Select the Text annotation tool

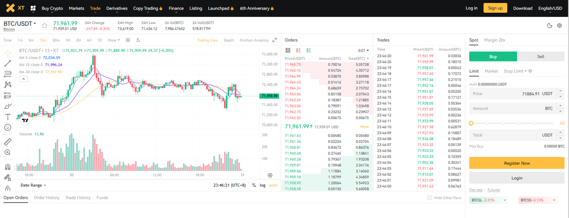tap(8, 117)
